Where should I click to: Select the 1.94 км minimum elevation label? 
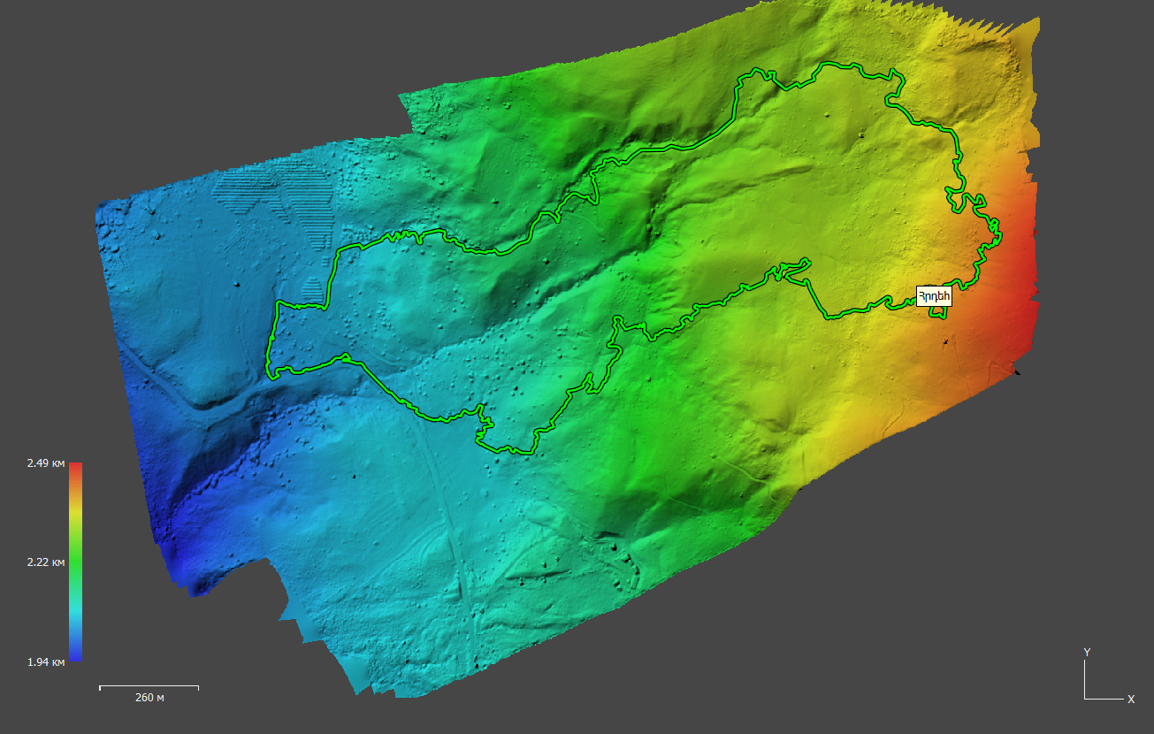pyautogui.click(x=46, y=662)
